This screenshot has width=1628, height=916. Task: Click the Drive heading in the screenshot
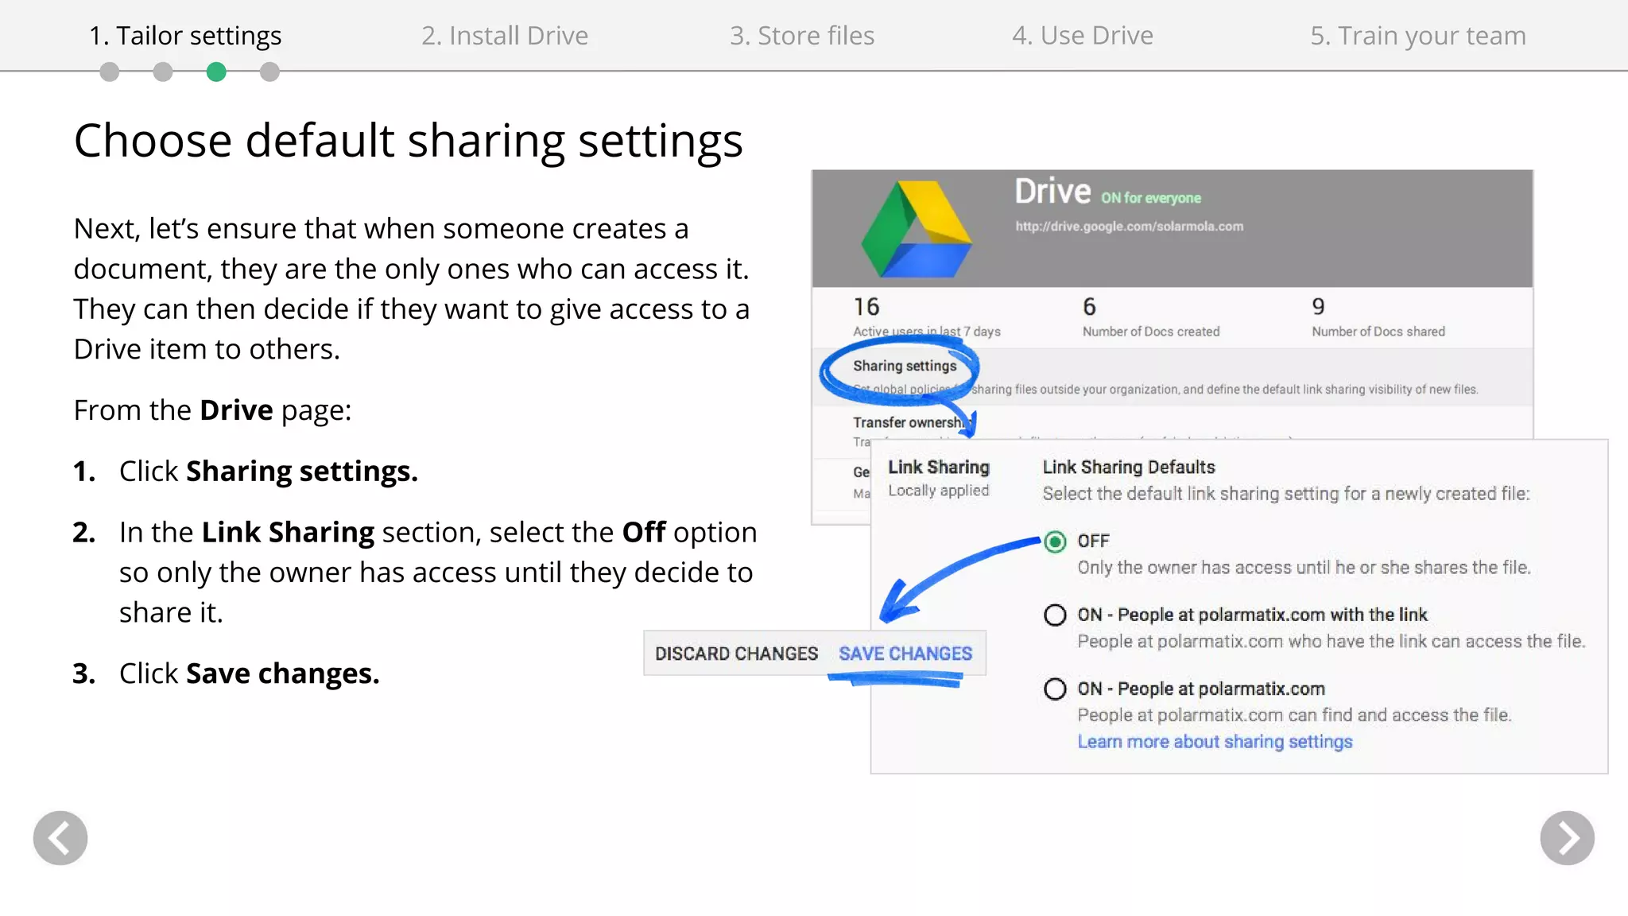pos(1052,192)
